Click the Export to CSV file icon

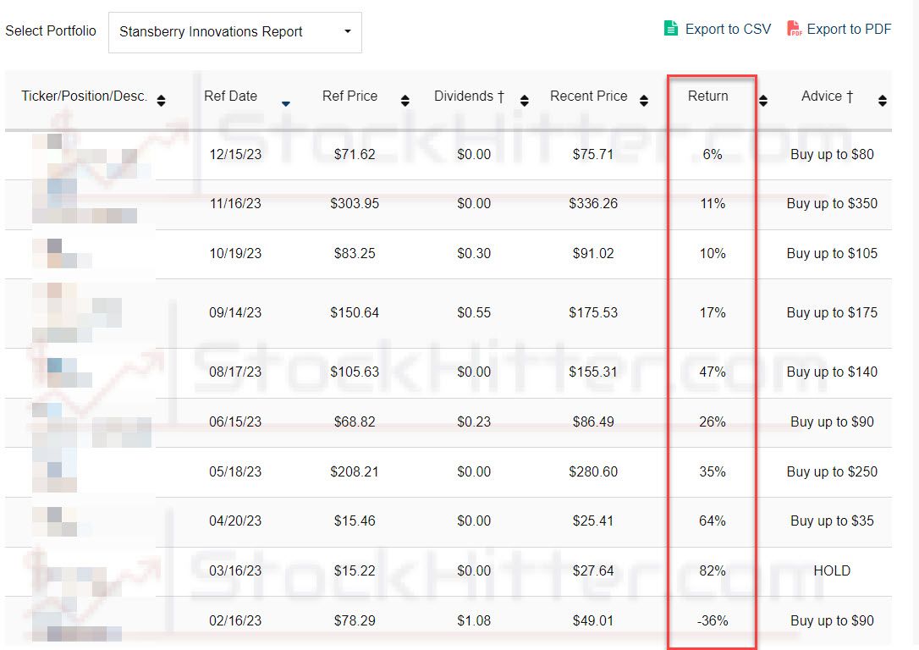point(671,29)
